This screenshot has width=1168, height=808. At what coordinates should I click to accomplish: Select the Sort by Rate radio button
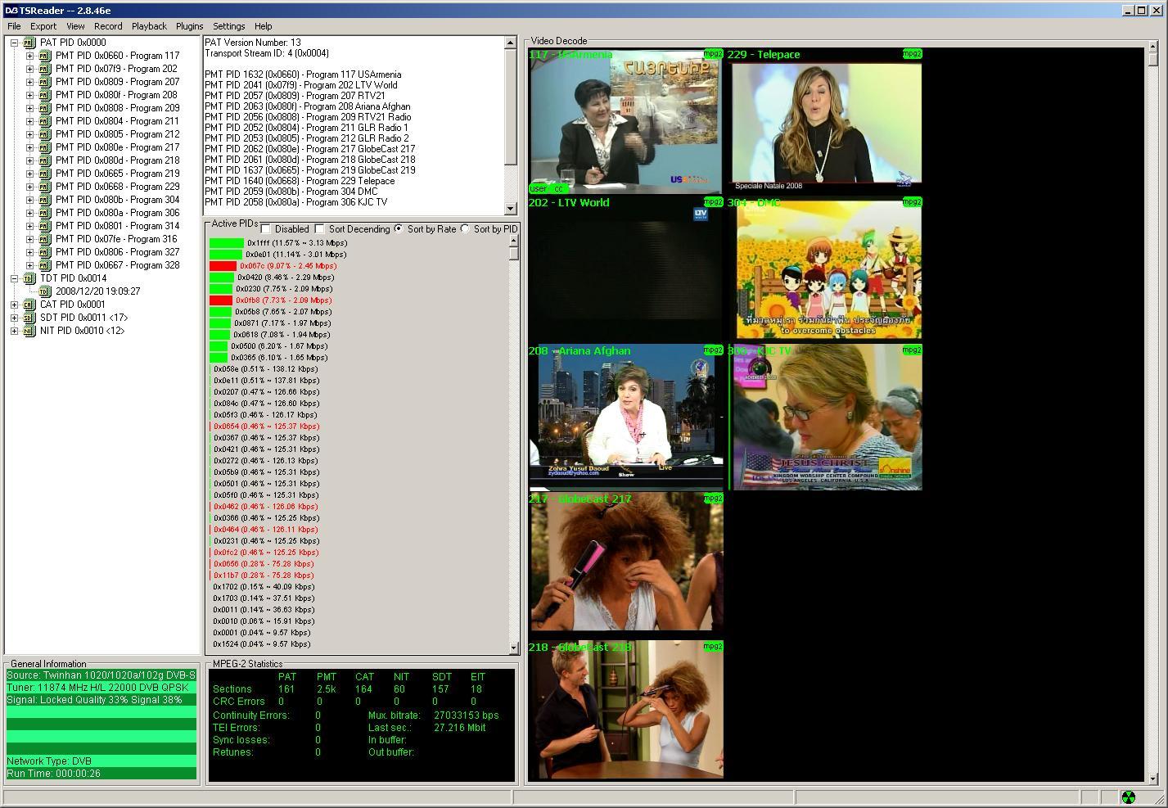[399, 228]
